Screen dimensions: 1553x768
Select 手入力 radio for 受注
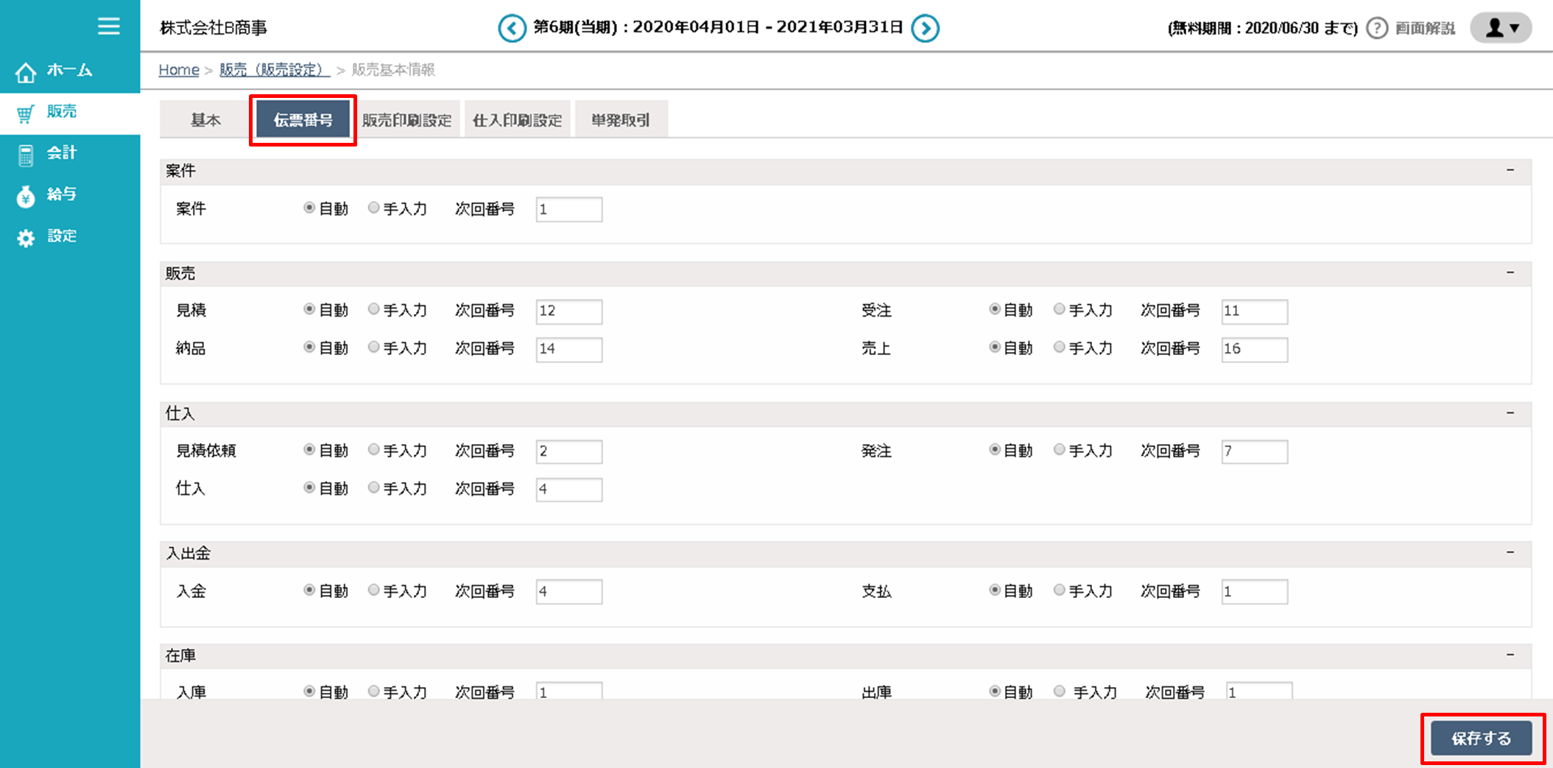[1060, 309]
